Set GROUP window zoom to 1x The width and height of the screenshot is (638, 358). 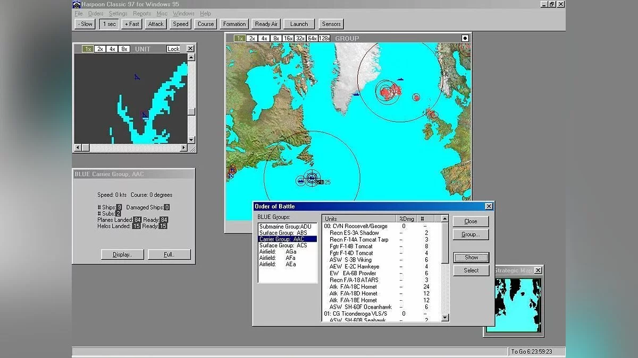click(x=240, y=38)
